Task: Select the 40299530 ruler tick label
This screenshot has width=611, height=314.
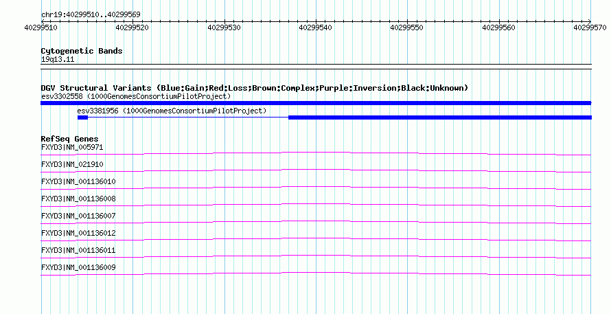Action: coord(224,27)
